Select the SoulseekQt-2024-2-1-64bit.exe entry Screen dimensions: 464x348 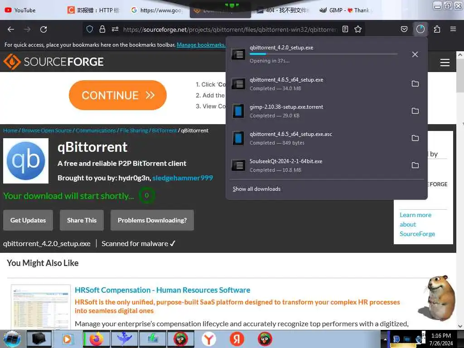coord(327,165)
